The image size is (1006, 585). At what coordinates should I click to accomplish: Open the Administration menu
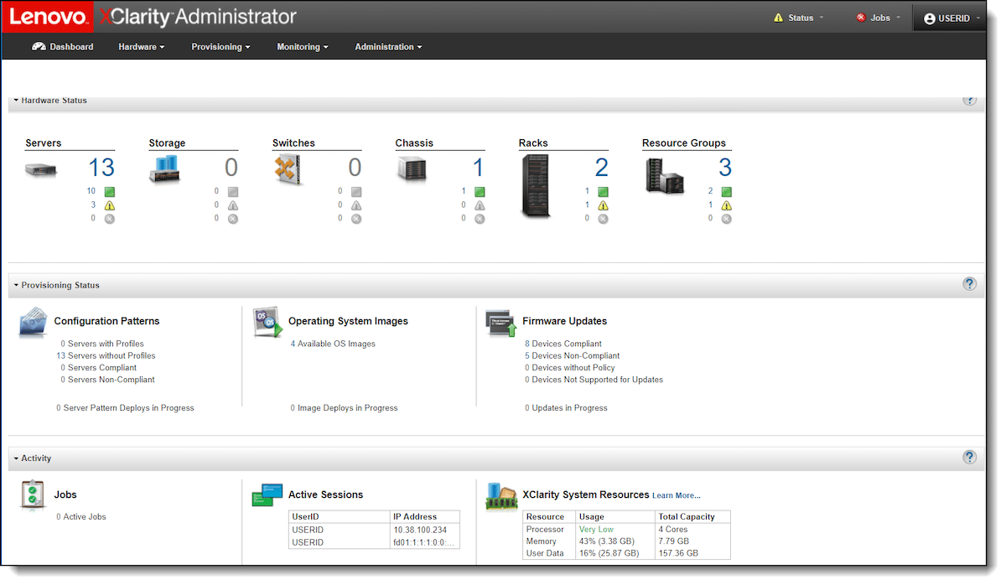[x=388, y=47]
